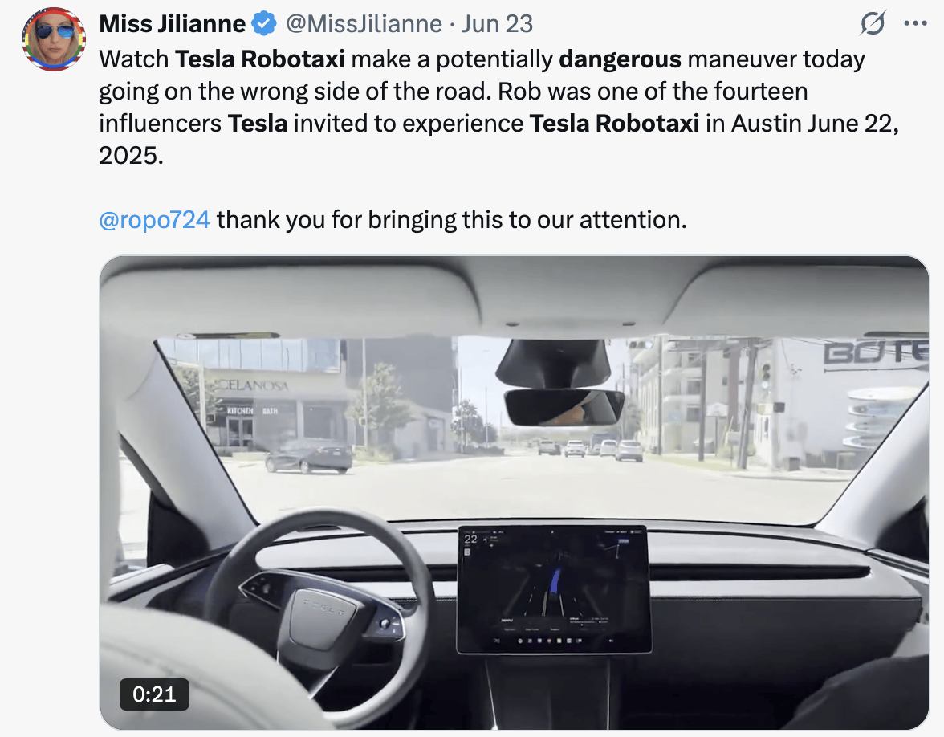The width and height of the screenshot is (944, 737).
Task: Click the dark sedan crossing the intersection
Action: 308,457
